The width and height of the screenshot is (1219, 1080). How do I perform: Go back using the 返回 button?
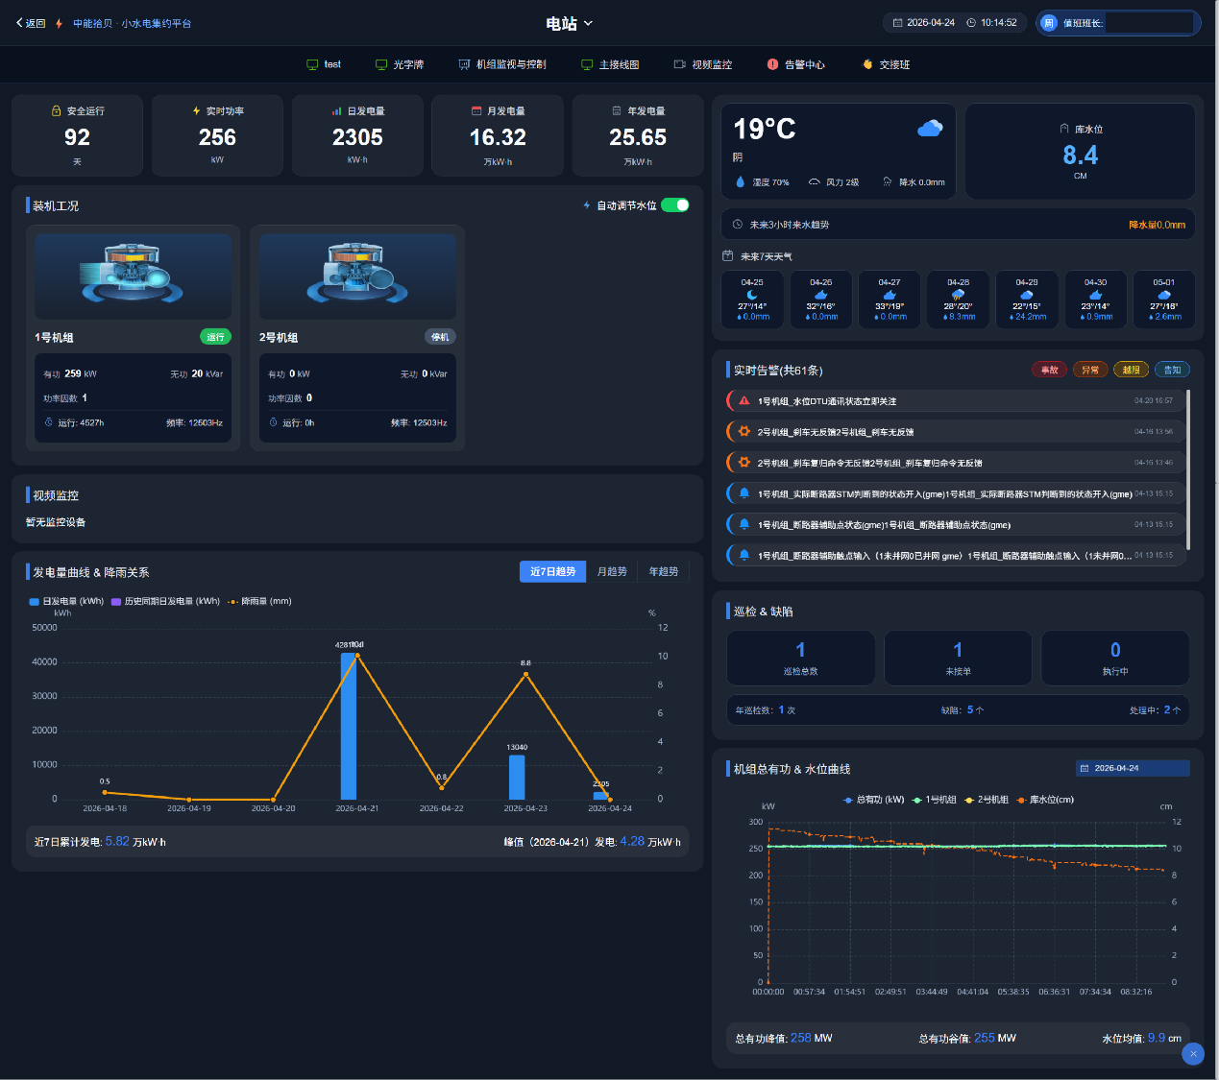pyautogui.click(x=31, y=23)
